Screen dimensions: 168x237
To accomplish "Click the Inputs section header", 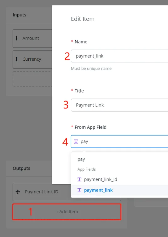I will 20,15.
